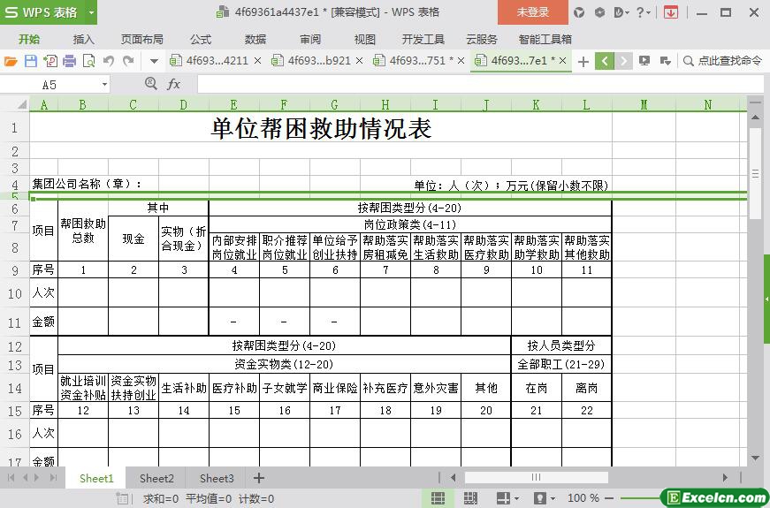Open the Name Box dropdown arrow
This screenshot has width=770, height=508.
click(x=104, y=84)
